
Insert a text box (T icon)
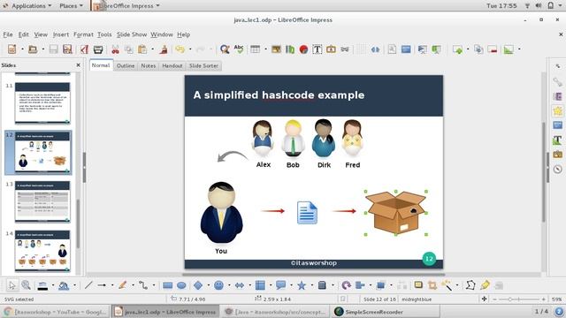point(317,49)
